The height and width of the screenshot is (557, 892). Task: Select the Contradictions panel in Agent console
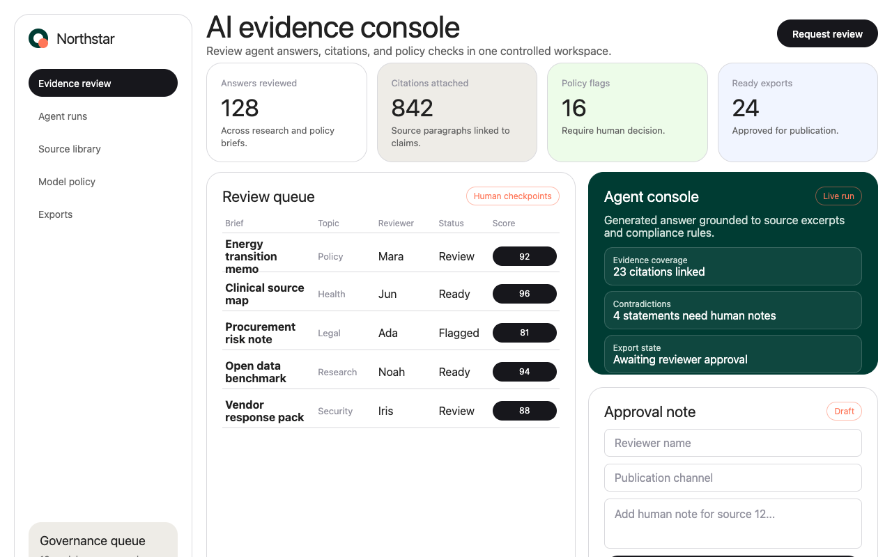[733, 310]
